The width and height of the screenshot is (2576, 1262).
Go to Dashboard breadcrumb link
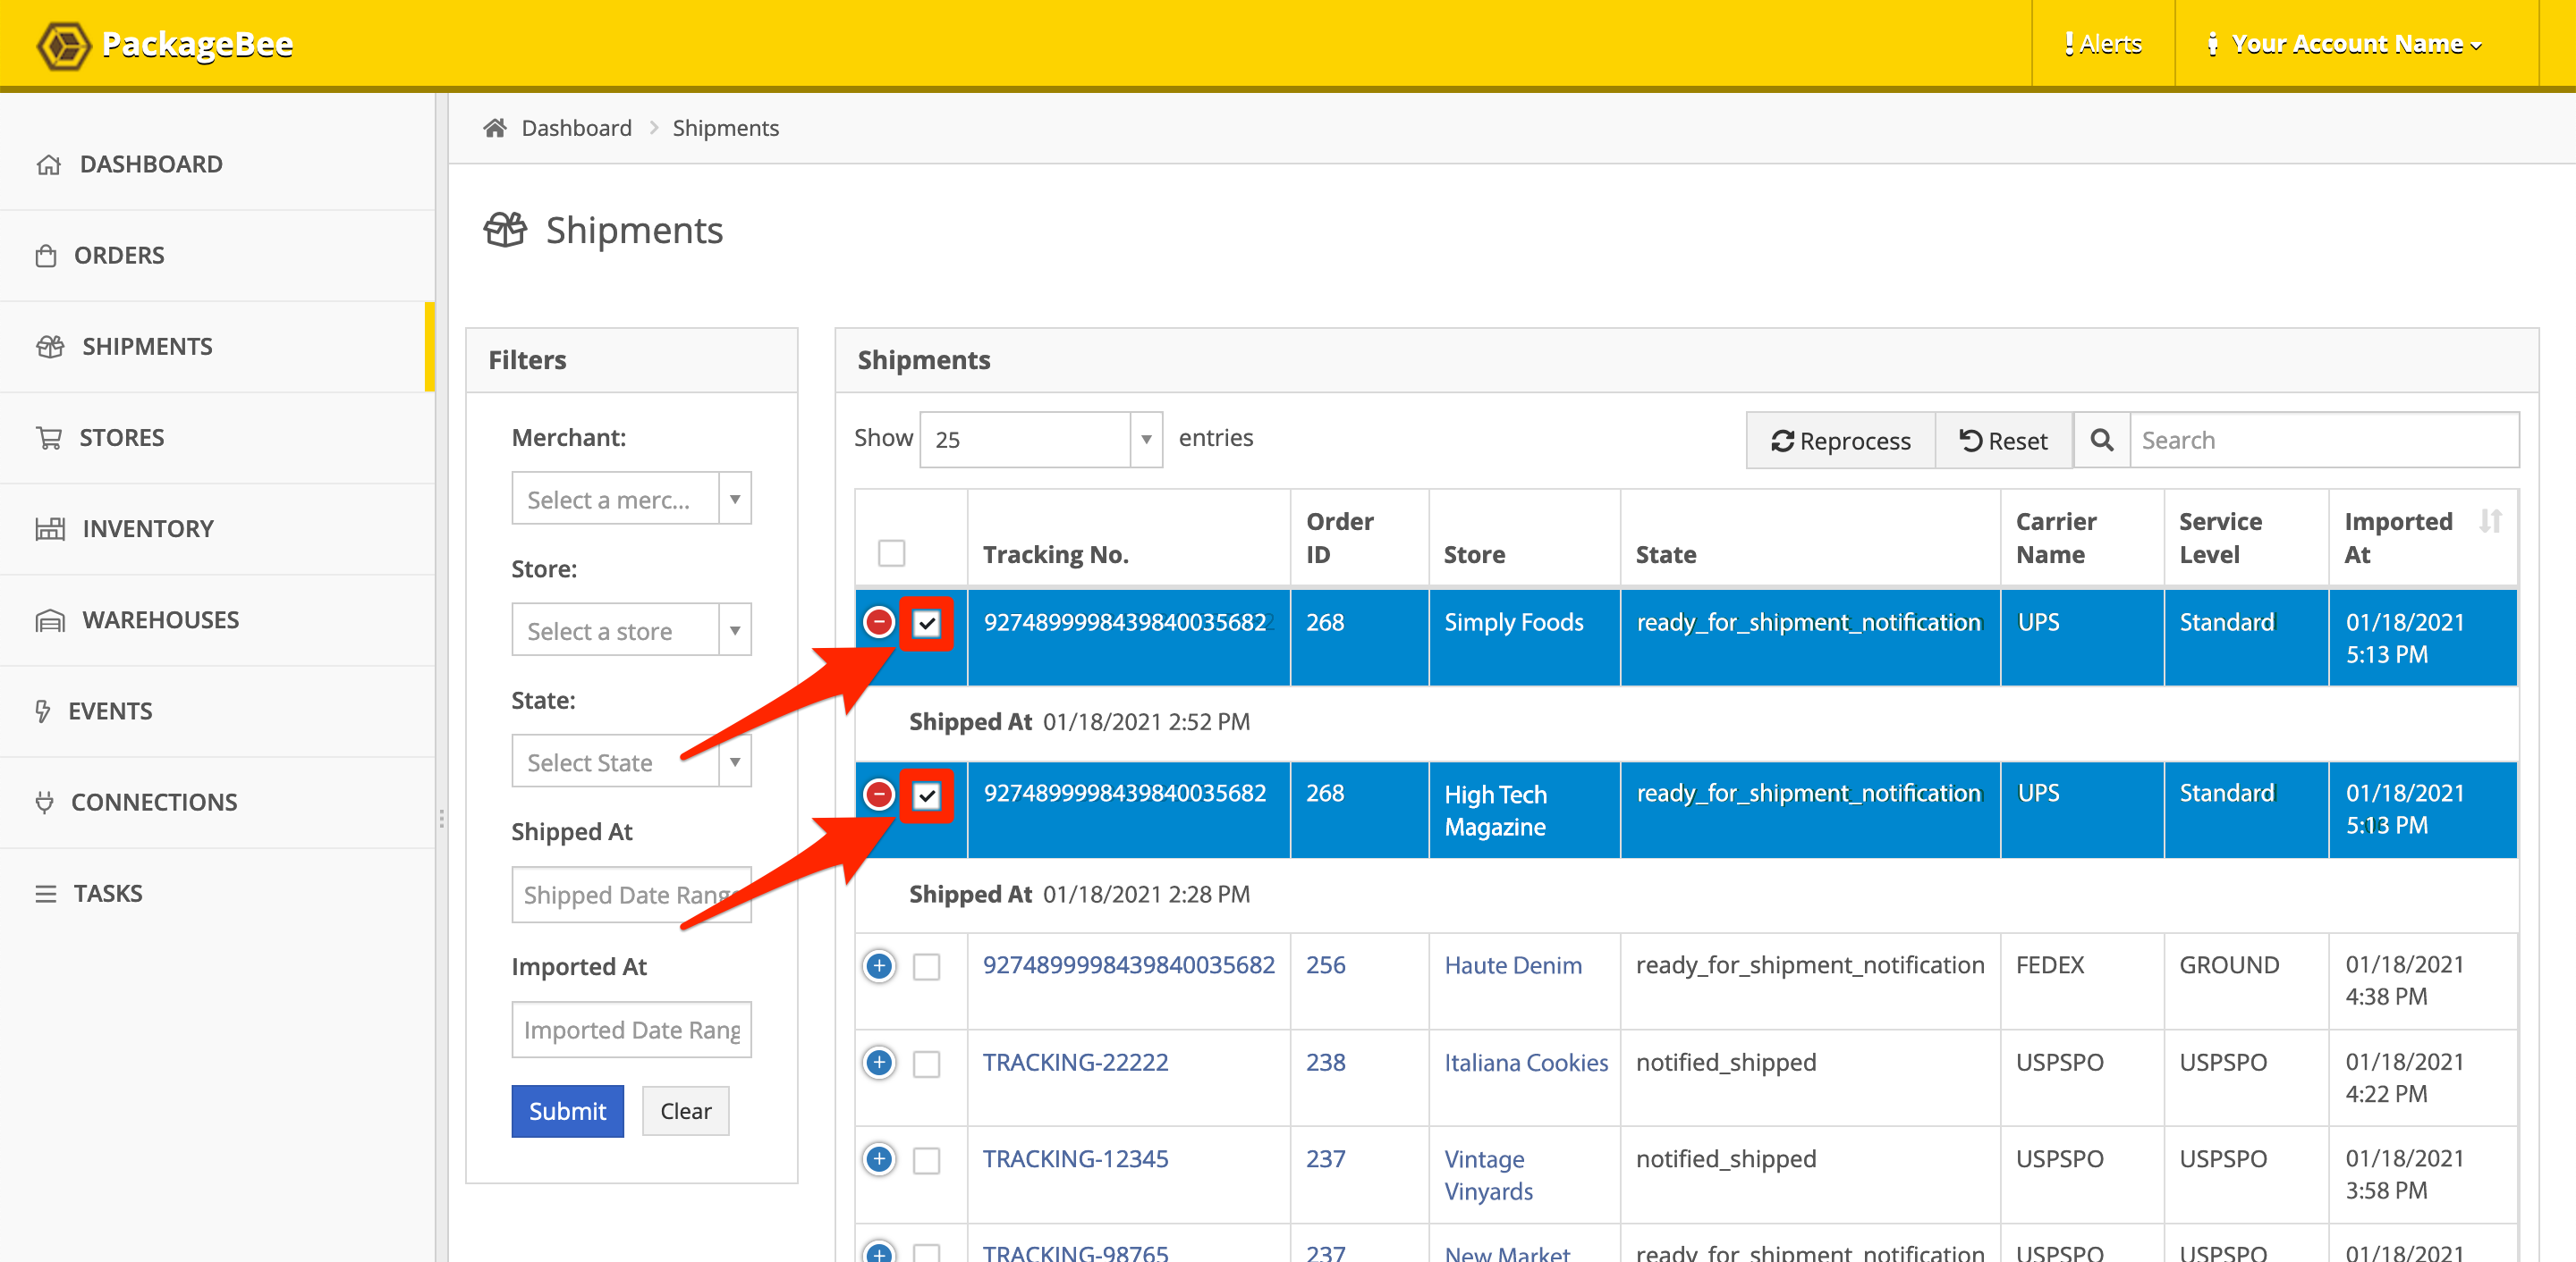point(576,128)
